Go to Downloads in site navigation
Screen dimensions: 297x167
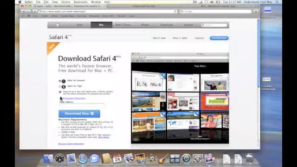point(167,25)
